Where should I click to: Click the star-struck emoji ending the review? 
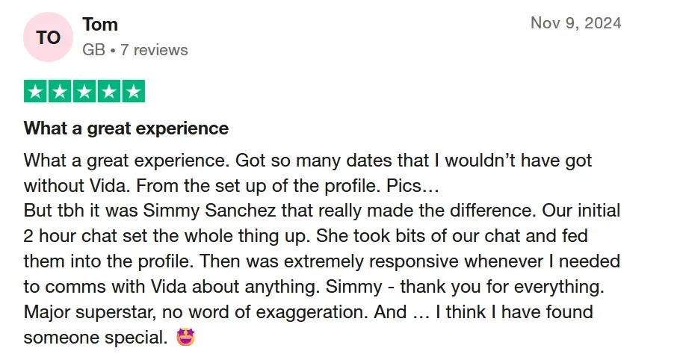coord(185,336)
